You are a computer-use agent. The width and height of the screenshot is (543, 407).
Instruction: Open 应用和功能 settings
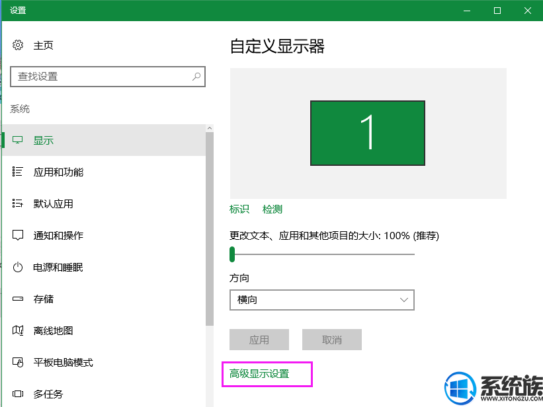(104, 172)
